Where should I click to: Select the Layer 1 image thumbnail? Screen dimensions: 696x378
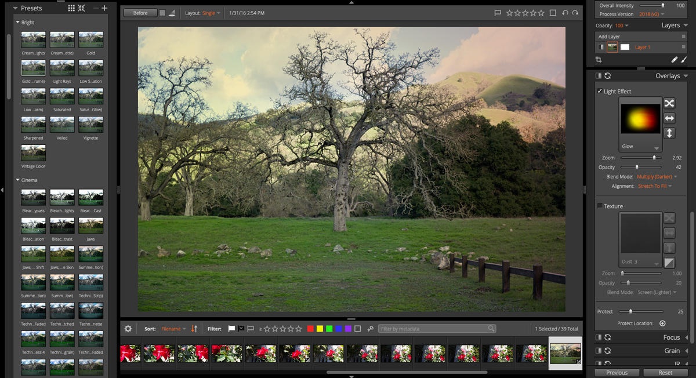[x=612, y=47]
